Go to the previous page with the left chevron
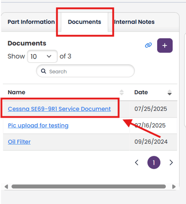This screenshot has width=186, height=204. click(x=137, y=162)
